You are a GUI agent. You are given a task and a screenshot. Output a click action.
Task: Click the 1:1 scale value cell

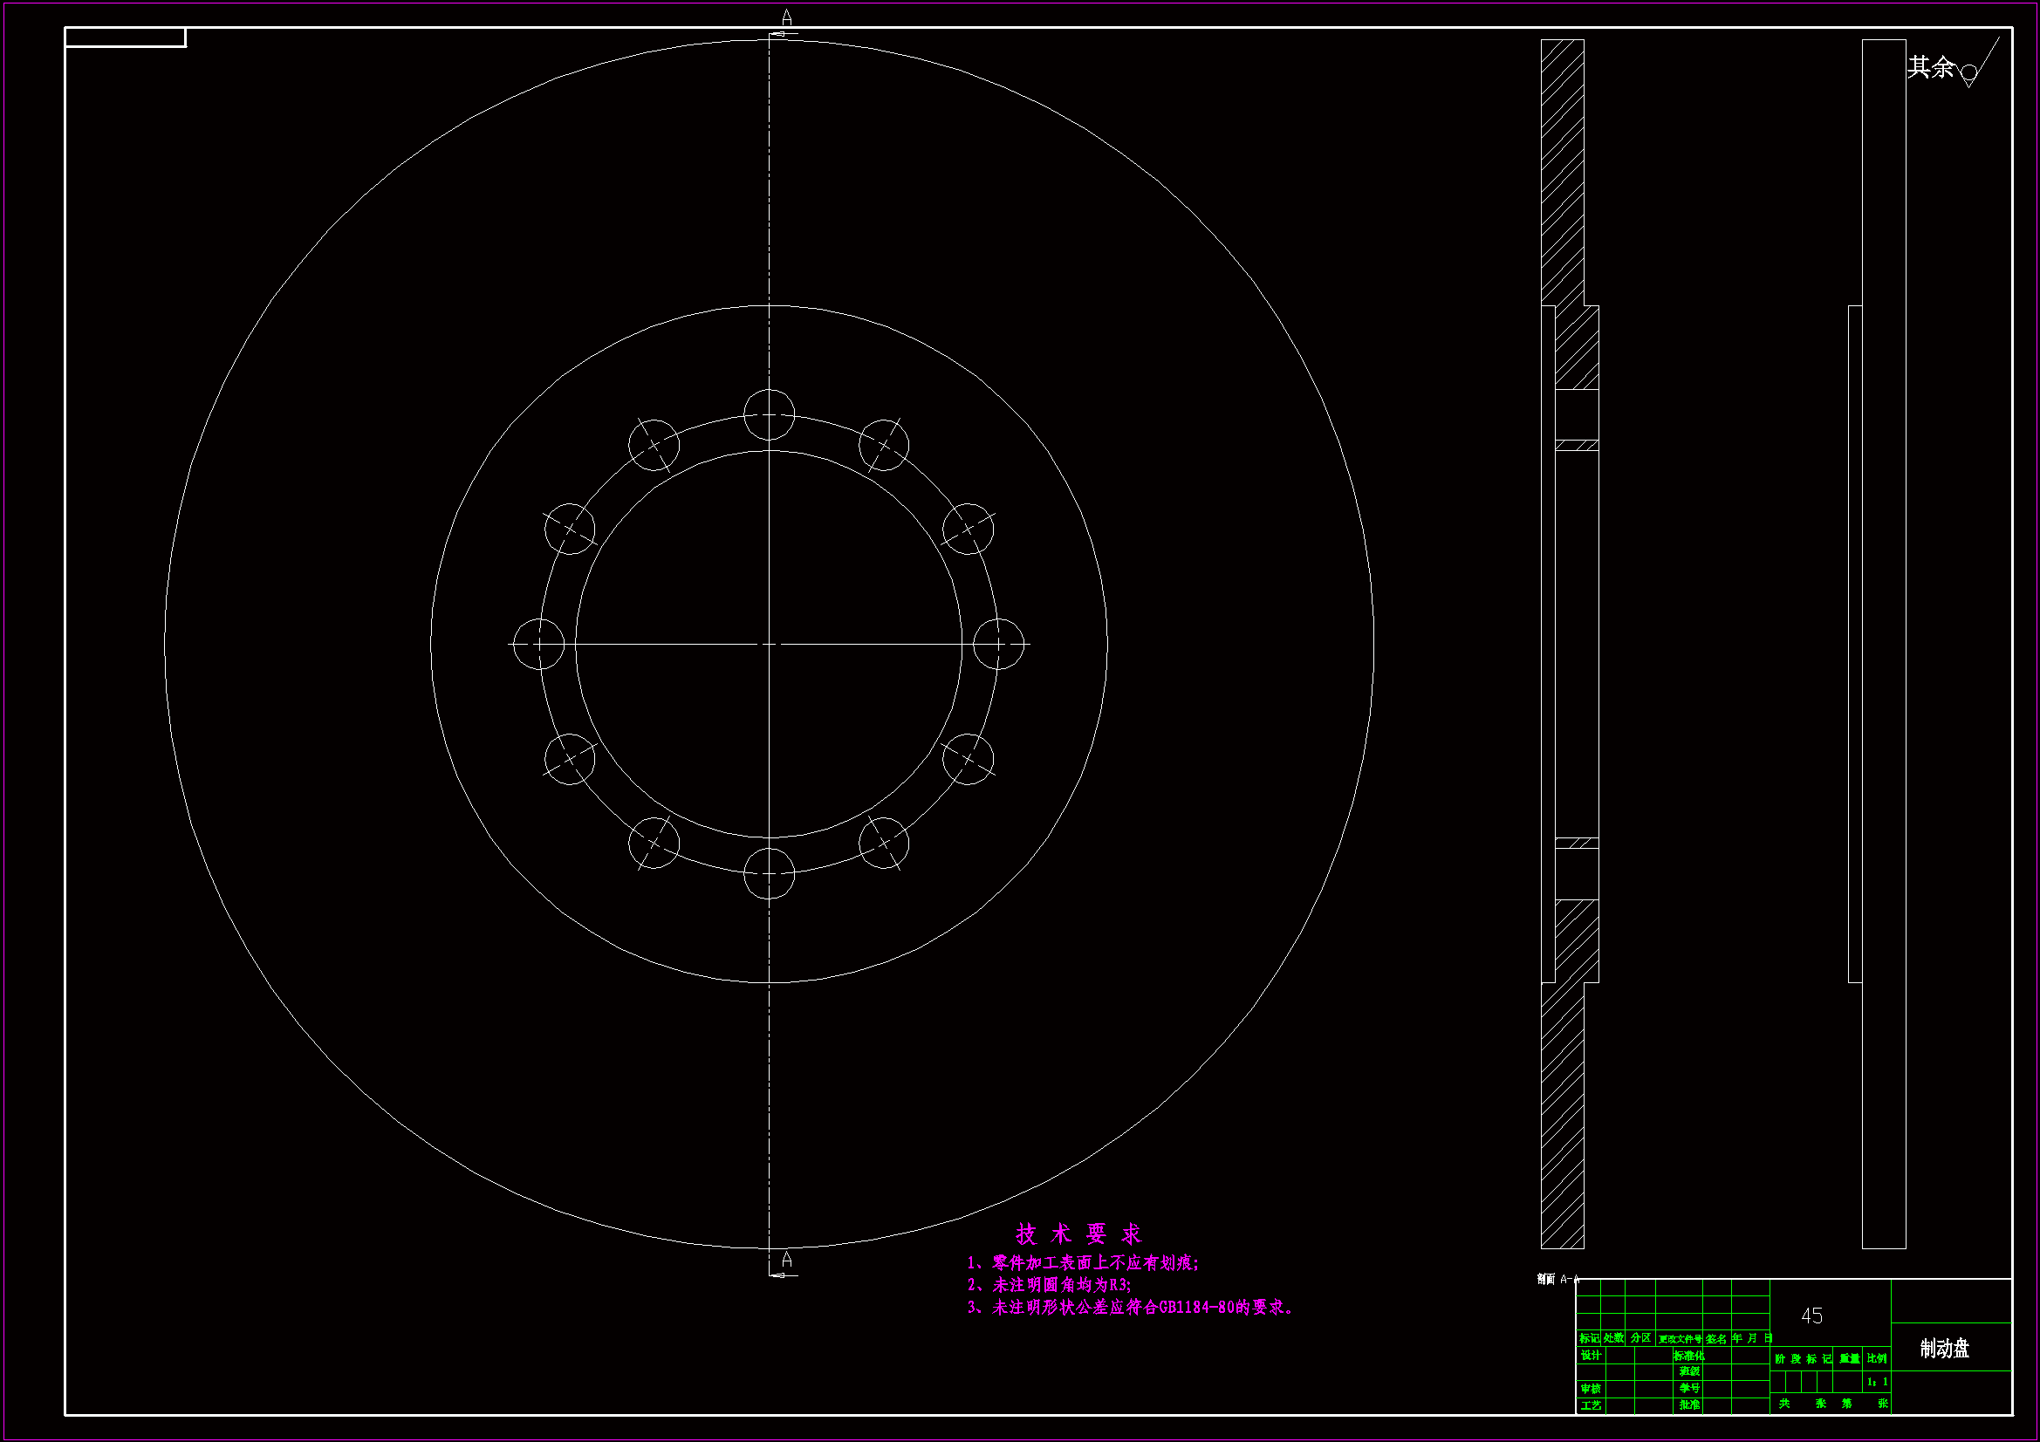pos(1878,1382)
